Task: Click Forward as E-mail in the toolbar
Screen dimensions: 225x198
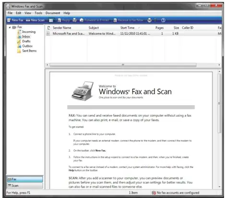Action: [95, 20]
